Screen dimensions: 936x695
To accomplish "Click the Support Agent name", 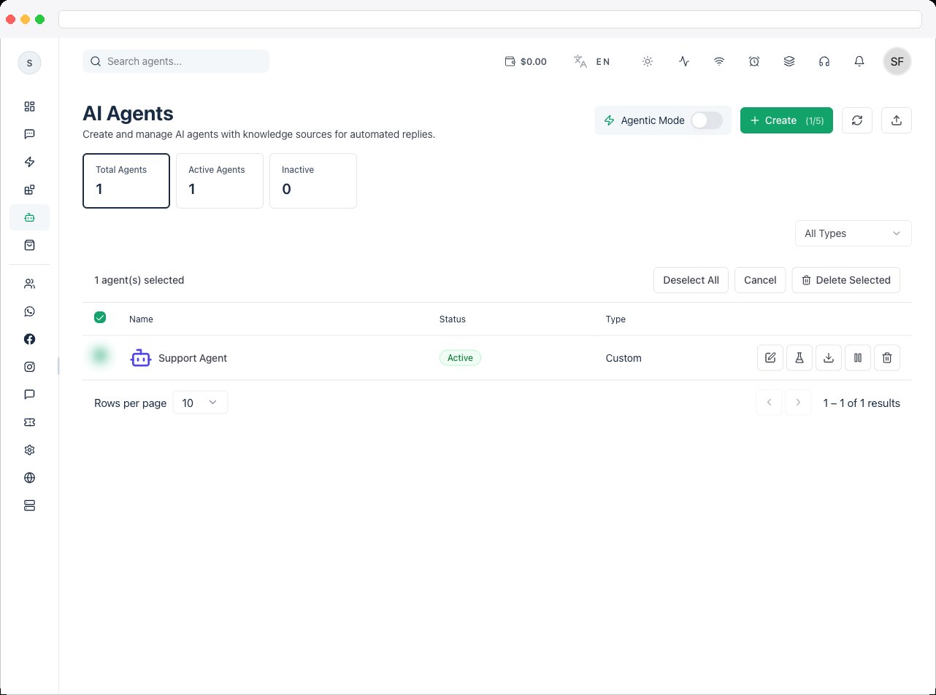I will [x=193, y=358].
